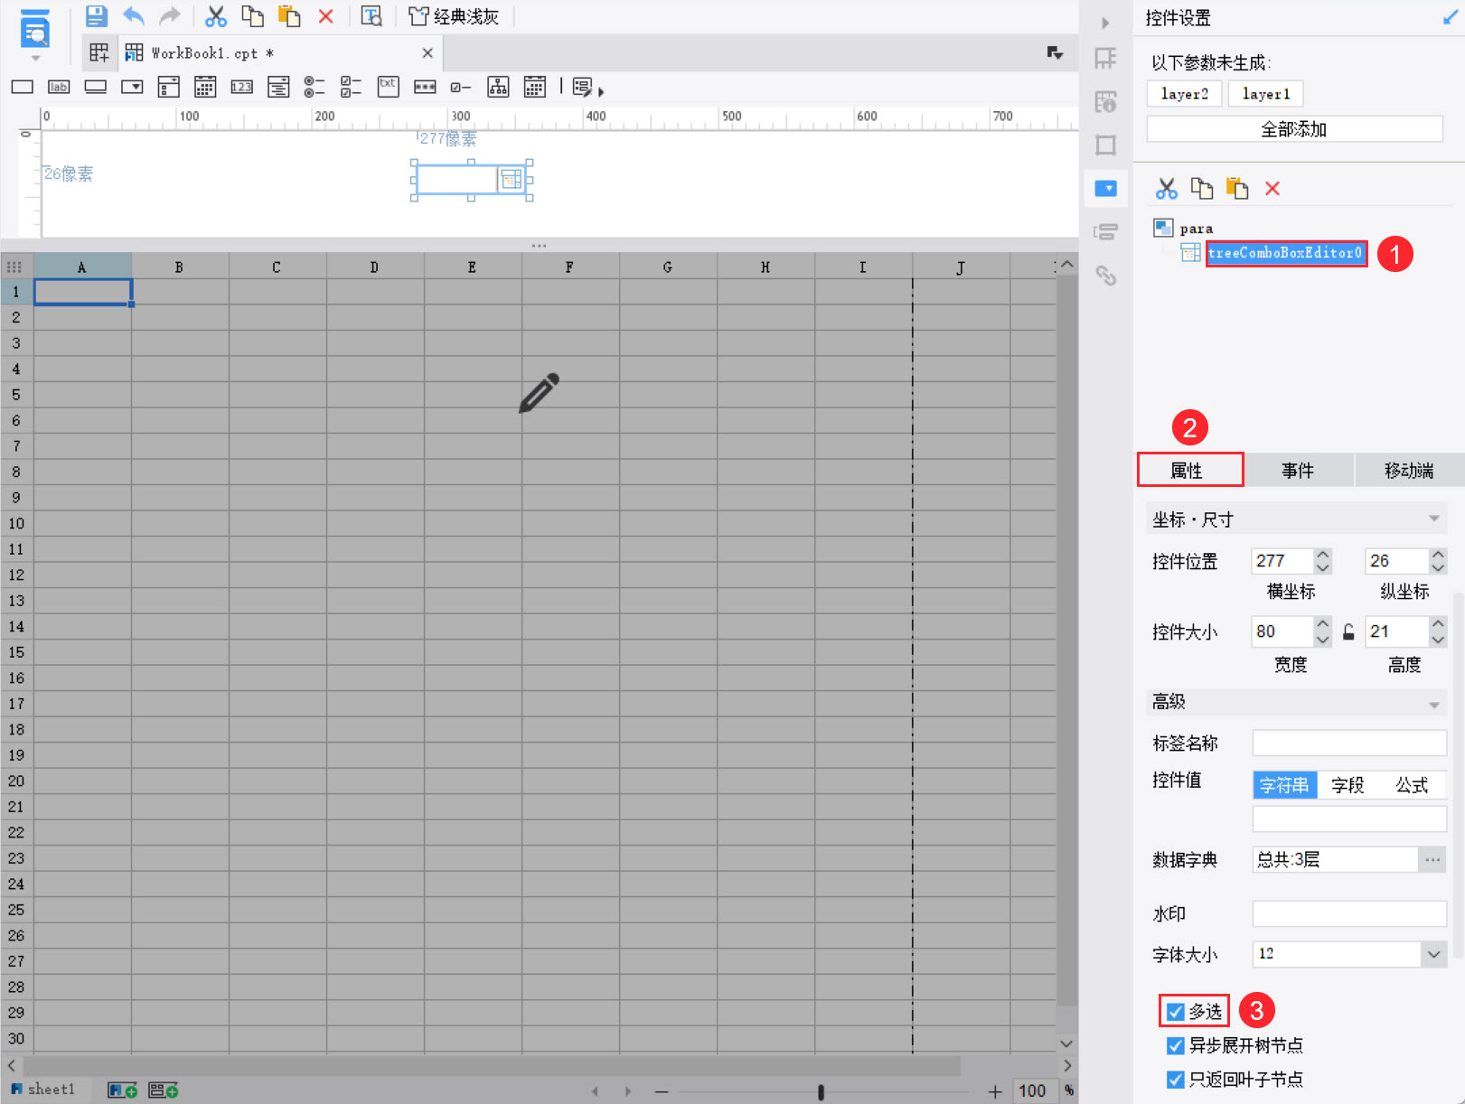This screenshot has width=1465, height=1104.
Task: Copy the widget in the 控件设置 panel
Action: pos(1202,188)
